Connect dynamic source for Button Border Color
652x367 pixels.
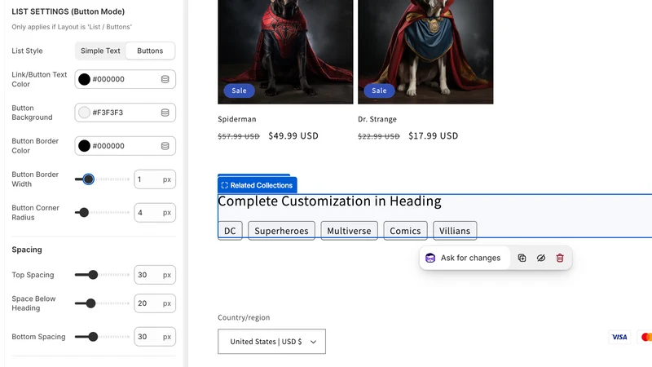point(165,146)
